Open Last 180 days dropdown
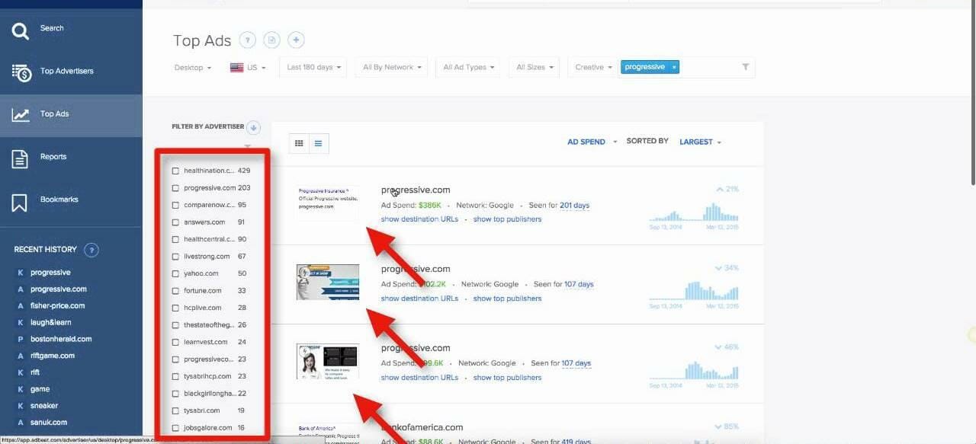The image size is (976, 444). pos(313,67)
